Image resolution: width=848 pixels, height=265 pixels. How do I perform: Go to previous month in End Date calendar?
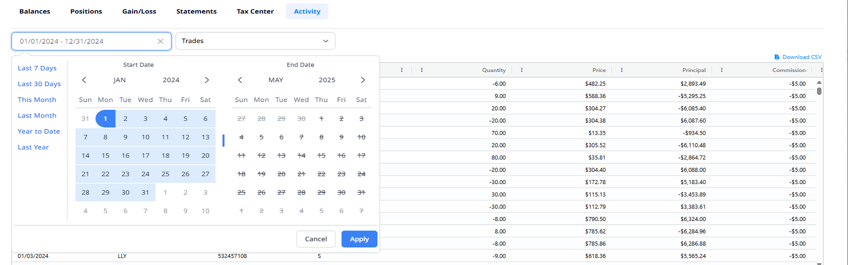tap(240, 80)
